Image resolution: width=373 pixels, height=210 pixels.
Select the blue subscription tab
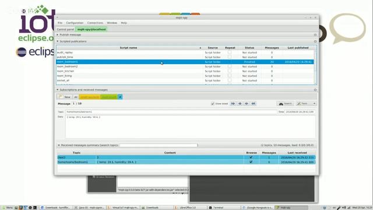(x=120, y=97)
